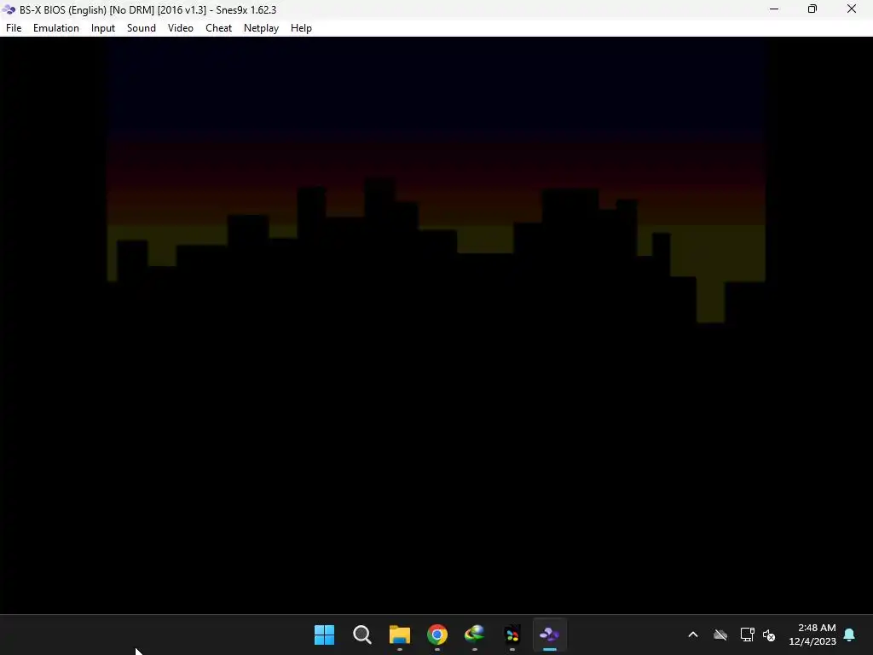
Task: Open the Sound menu
Action: coord(141,28)
